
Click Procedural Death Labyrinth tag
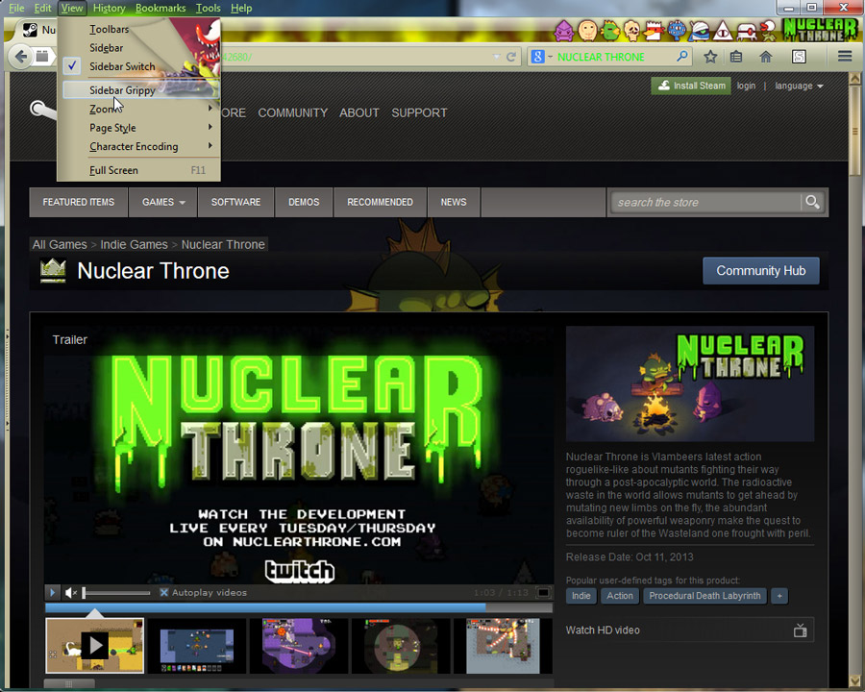coord(704,596)
